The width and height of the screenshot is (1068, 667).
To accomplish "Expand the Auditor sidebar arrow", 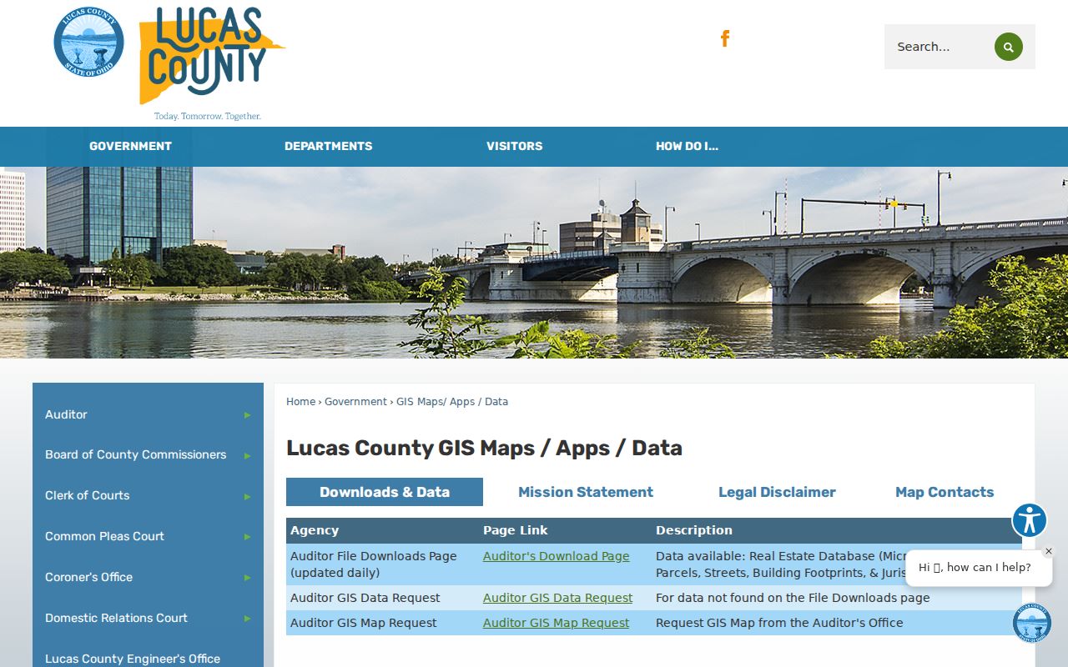I will tap(247, 414).
